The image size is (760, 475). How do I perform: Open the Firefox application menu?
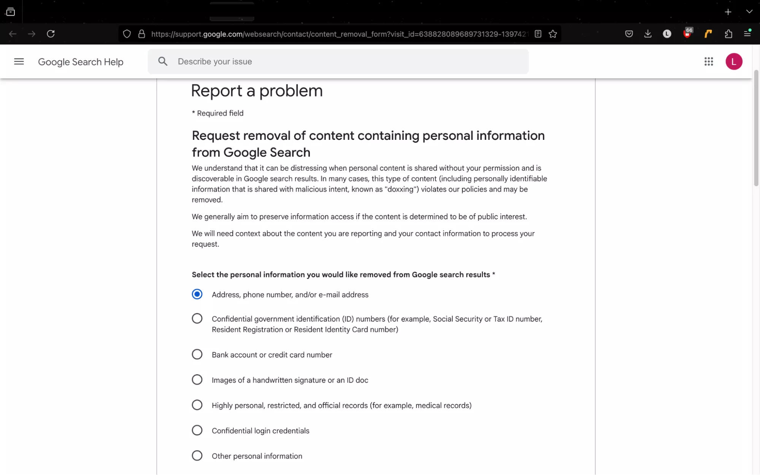(x=747, y=34)
